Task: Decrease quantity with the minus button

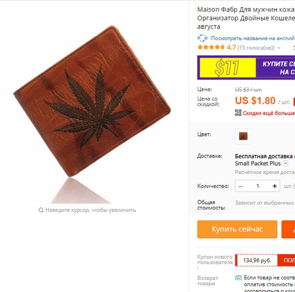Action: pos(240,186)
